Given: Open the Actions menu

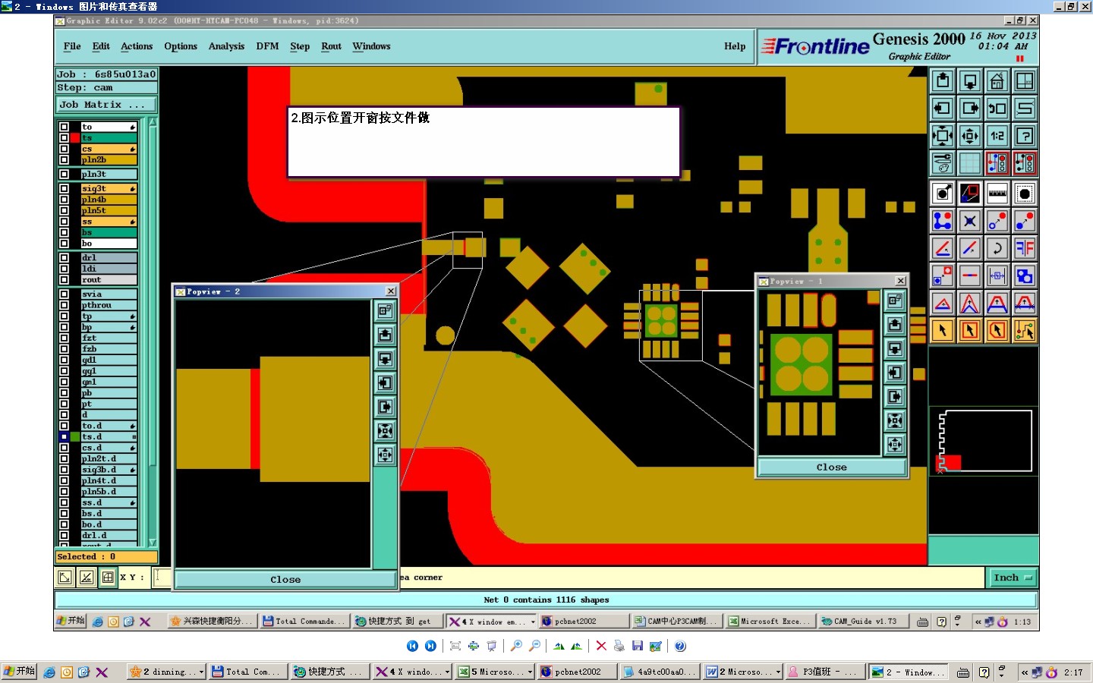Looking at the screenshot, I should coord(137,46).
